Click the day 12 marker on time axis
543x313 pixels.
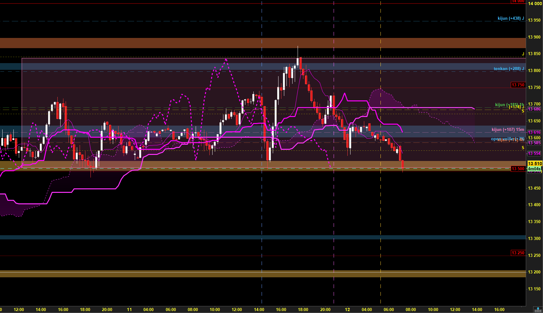coord(347,309)
